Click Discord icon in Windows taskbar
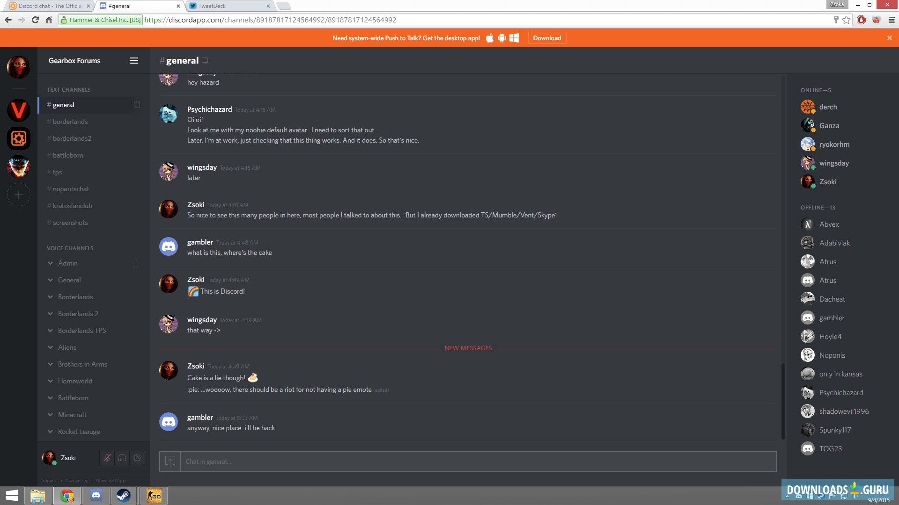This screenshot has width=899, height=505. click(95, 495)
